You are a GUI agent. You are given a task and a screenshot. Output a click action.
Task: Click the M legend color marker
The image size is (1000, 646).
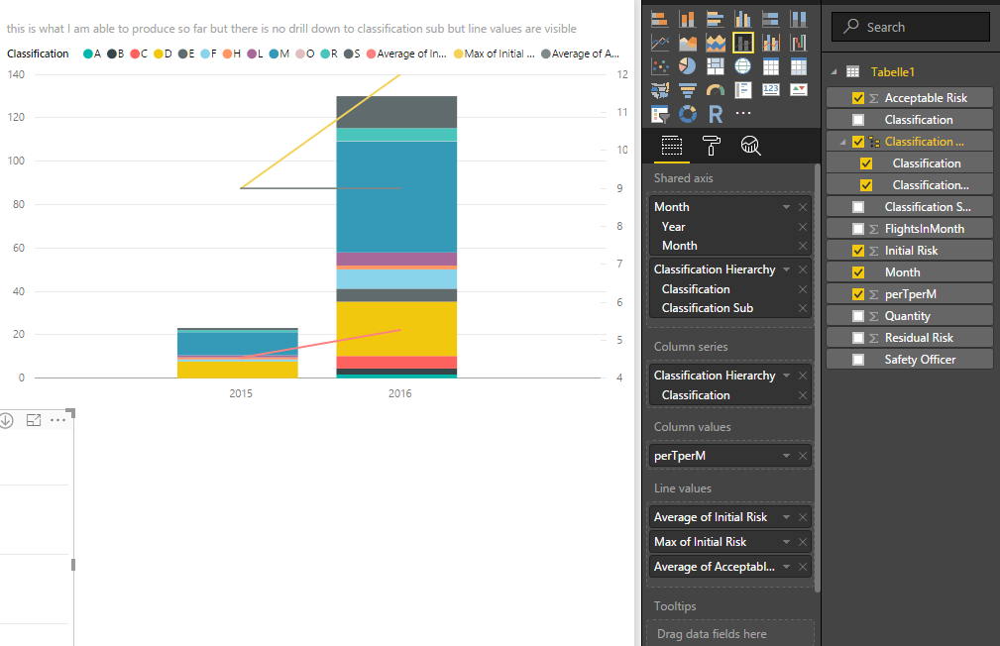(274, 54)
